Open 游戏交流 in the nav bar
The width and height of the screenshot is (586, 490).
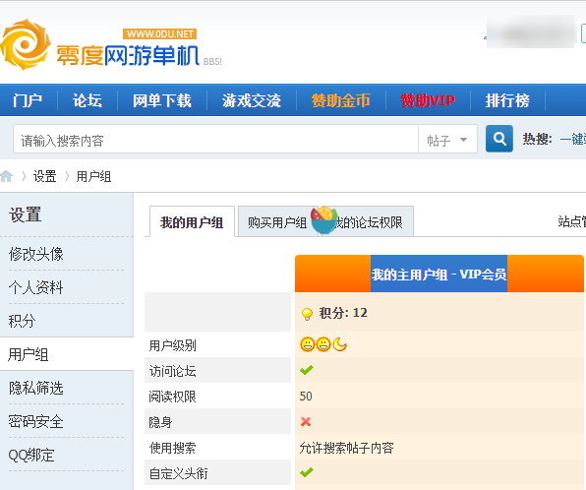252,100
